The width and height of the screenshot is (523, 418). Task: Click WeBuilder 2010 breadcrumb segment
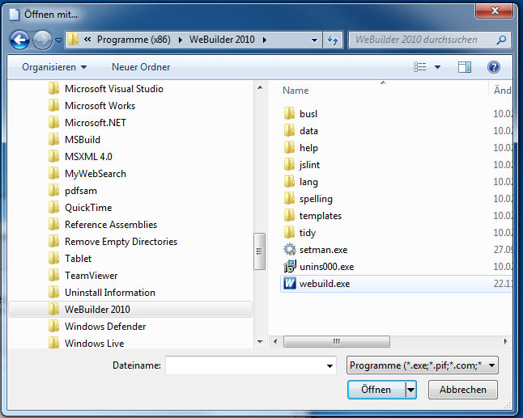[222, 40]
